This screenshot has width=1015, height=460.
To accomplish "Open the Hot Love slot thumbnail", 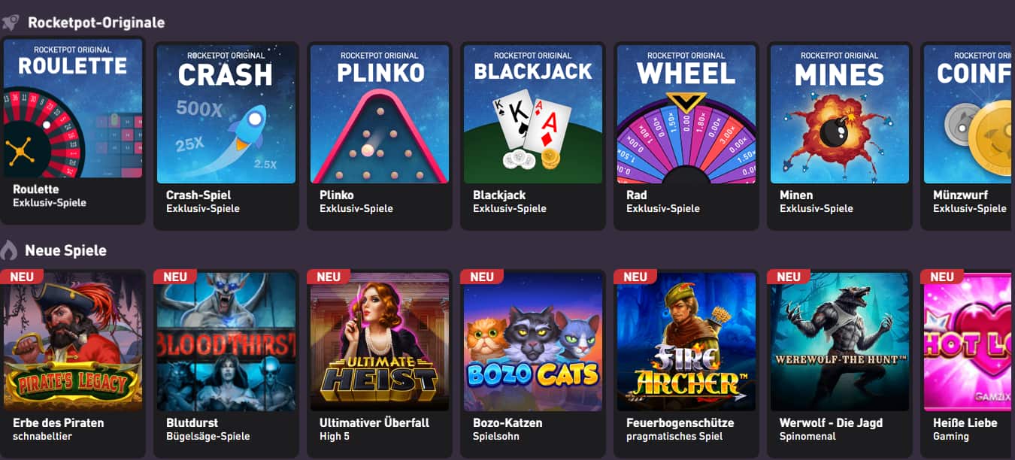I will tap(969, 342).
